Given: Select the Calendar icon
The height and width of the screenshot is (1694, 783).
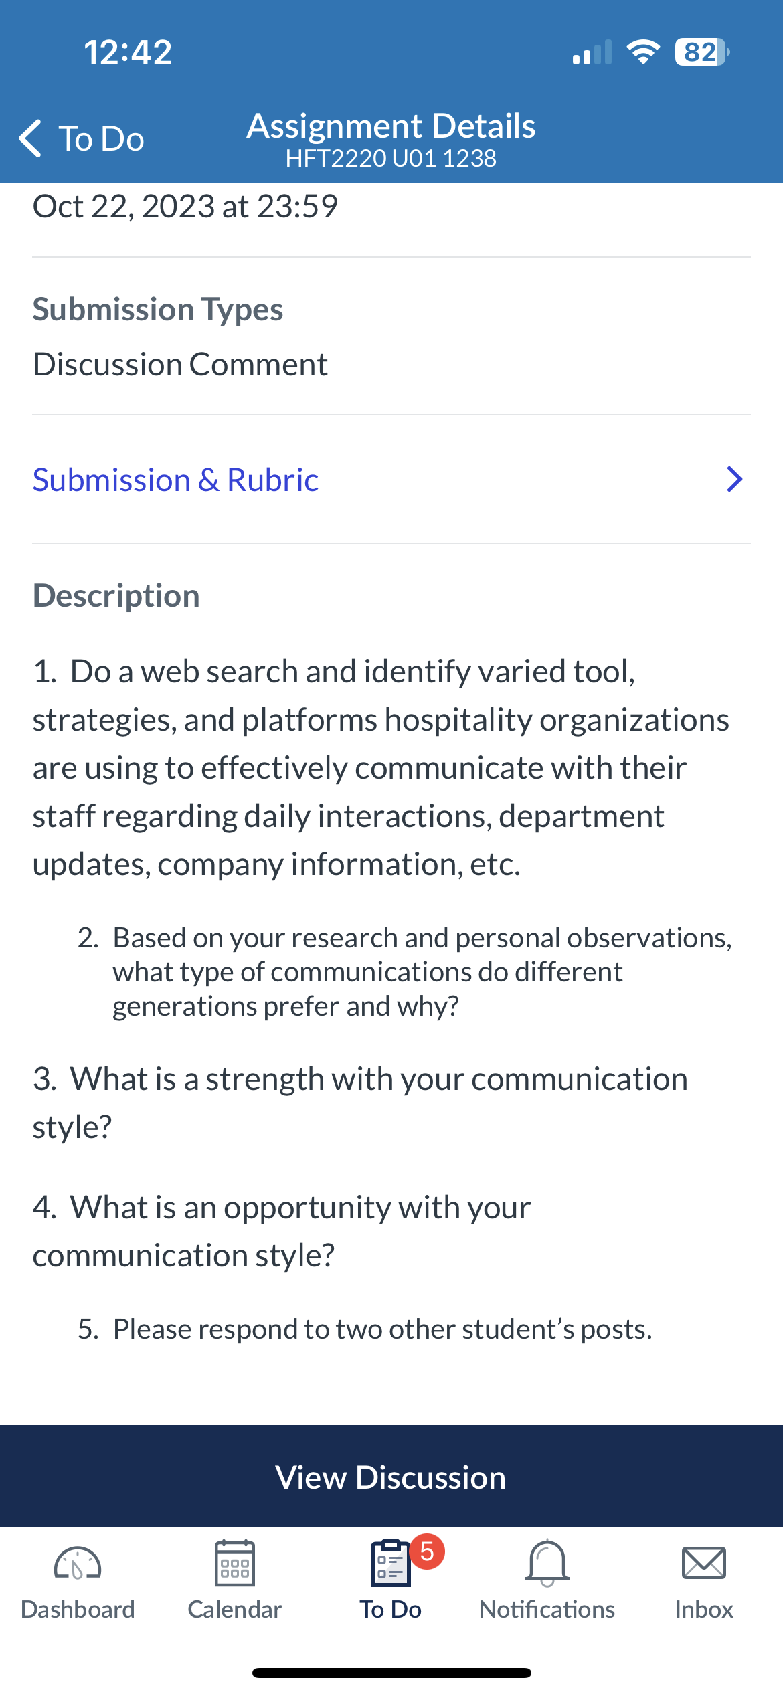Looking at the screenshot, I should coord(234,1564).
